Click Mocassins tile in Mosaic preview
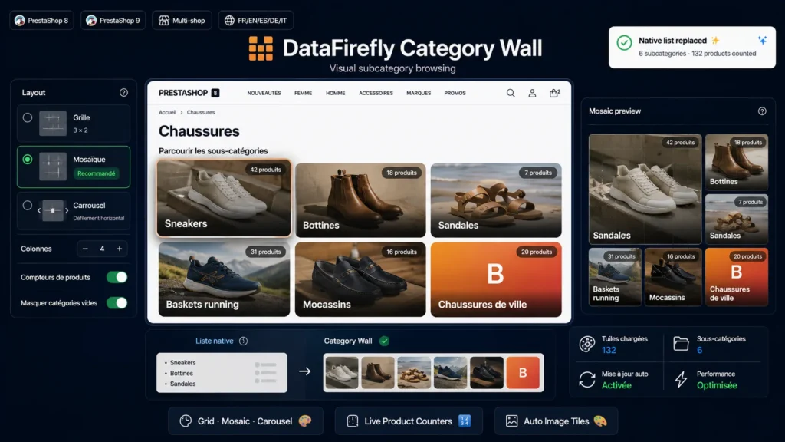The image size is (785, 442). tap(672, 276)
